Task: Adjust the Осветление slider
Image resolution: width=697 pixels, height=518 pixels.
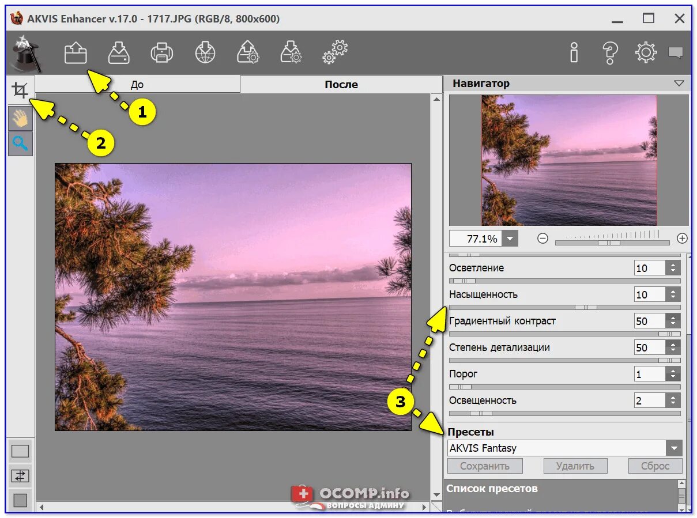Action: coord(564,281)
